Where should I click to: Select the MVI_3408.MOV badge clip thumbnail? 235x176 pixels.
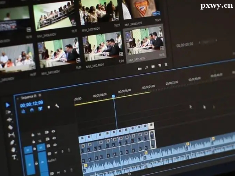pyautogui.click(x=141, y=10)
